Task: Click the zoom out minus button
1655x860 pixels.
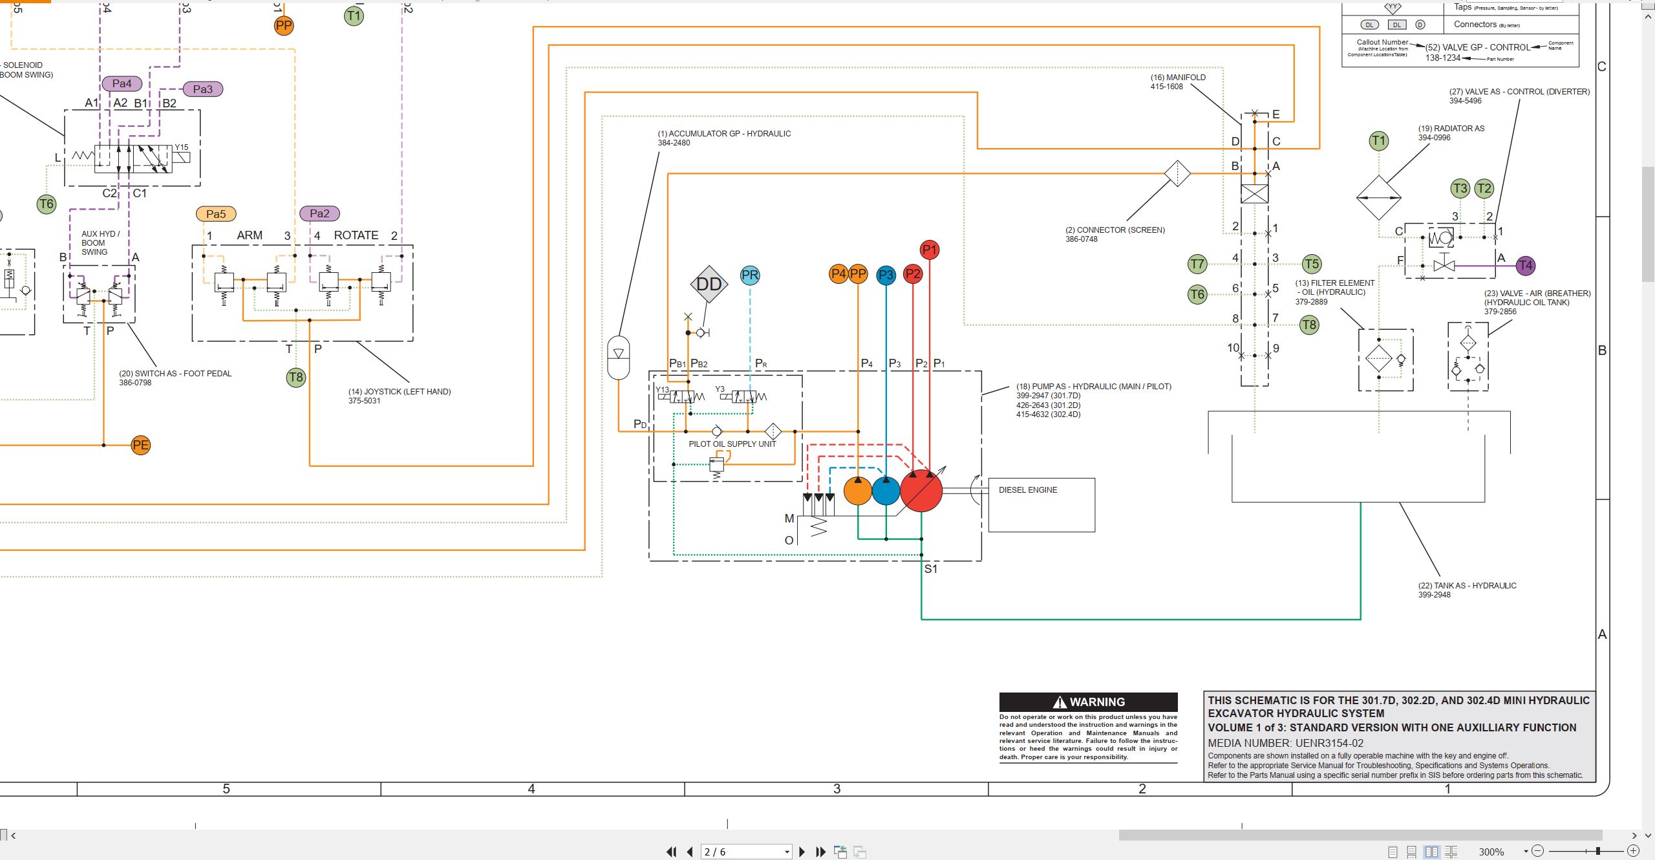Action: click(1538, 851)
